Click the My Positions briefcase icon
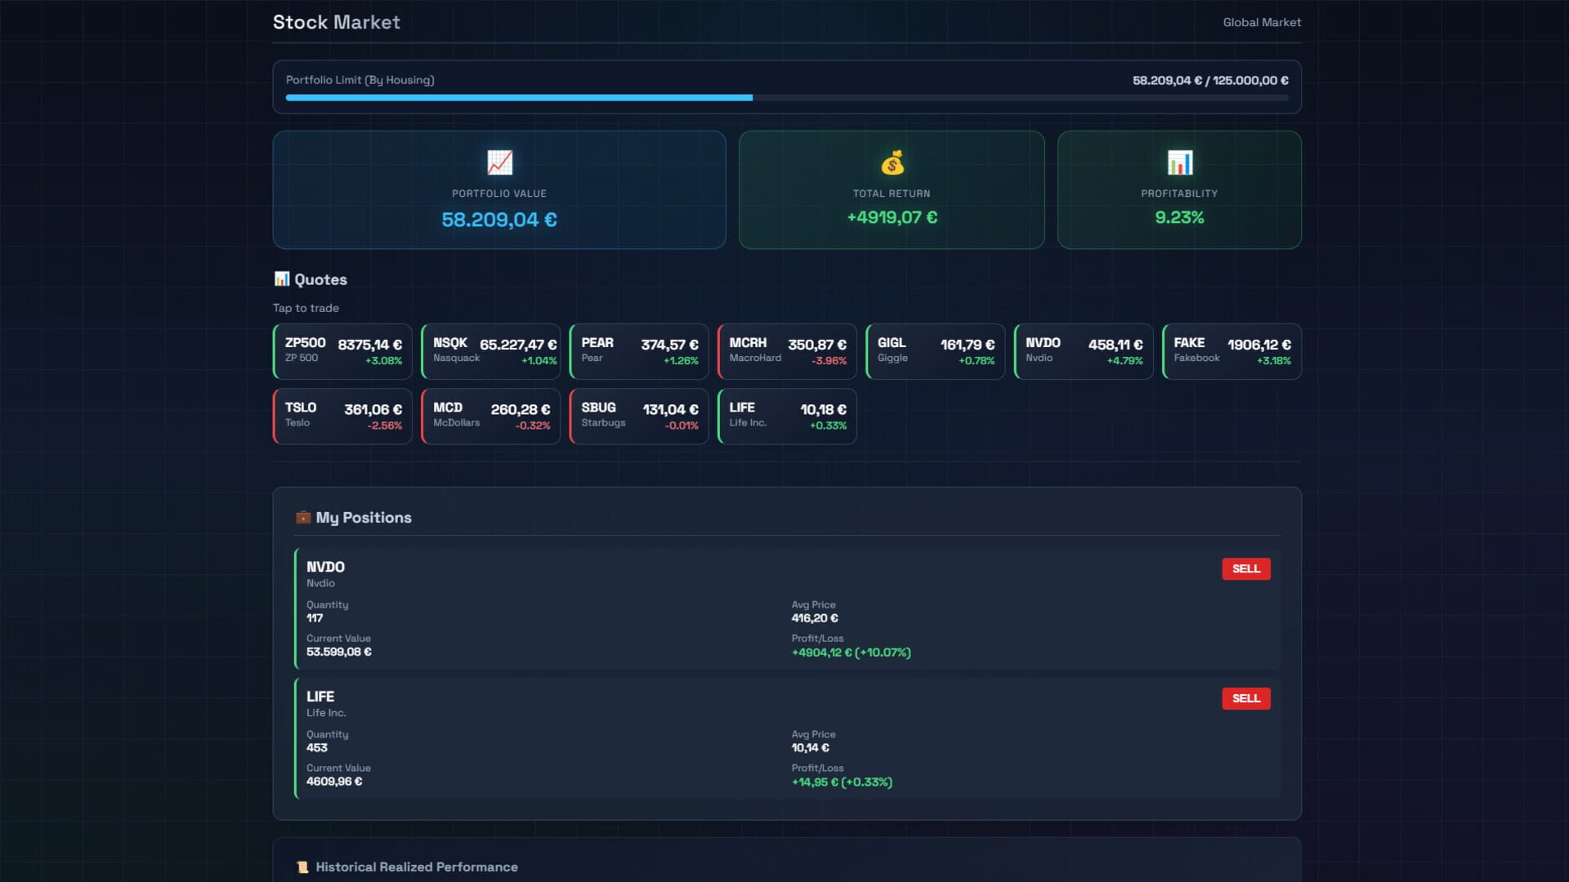Viewport: 1569px width, 882px height. (303, 517)
